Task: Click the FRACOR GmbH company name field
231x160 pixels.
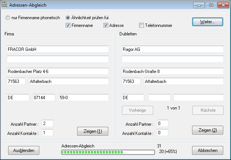Action: click(x=57, y=49)
